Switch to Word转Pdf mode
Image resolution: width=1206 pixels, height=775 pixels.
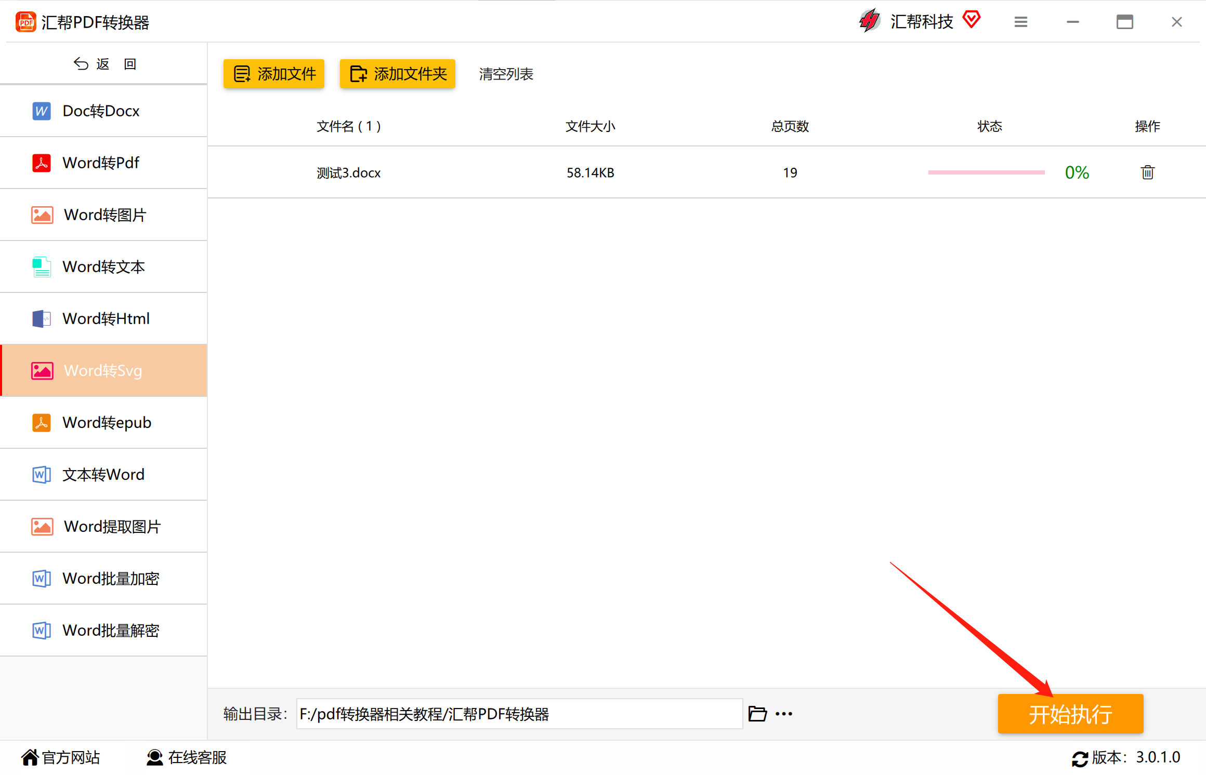[x=103, y=163]
